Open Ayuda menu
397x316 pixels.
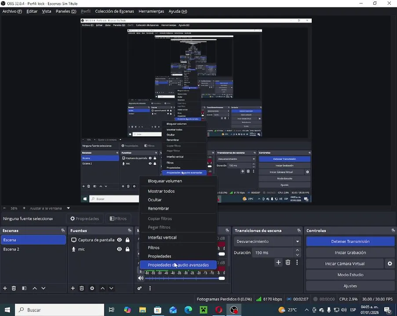click(178, 11)
